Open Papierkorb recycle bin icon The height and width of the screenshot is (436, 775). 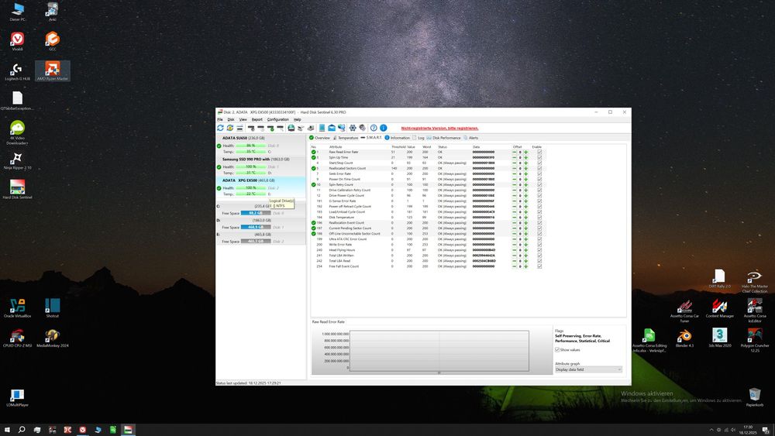(x=755, y=397)
